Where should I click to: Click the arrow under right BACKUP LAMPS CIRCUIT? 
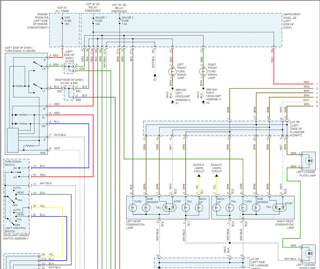216,176
